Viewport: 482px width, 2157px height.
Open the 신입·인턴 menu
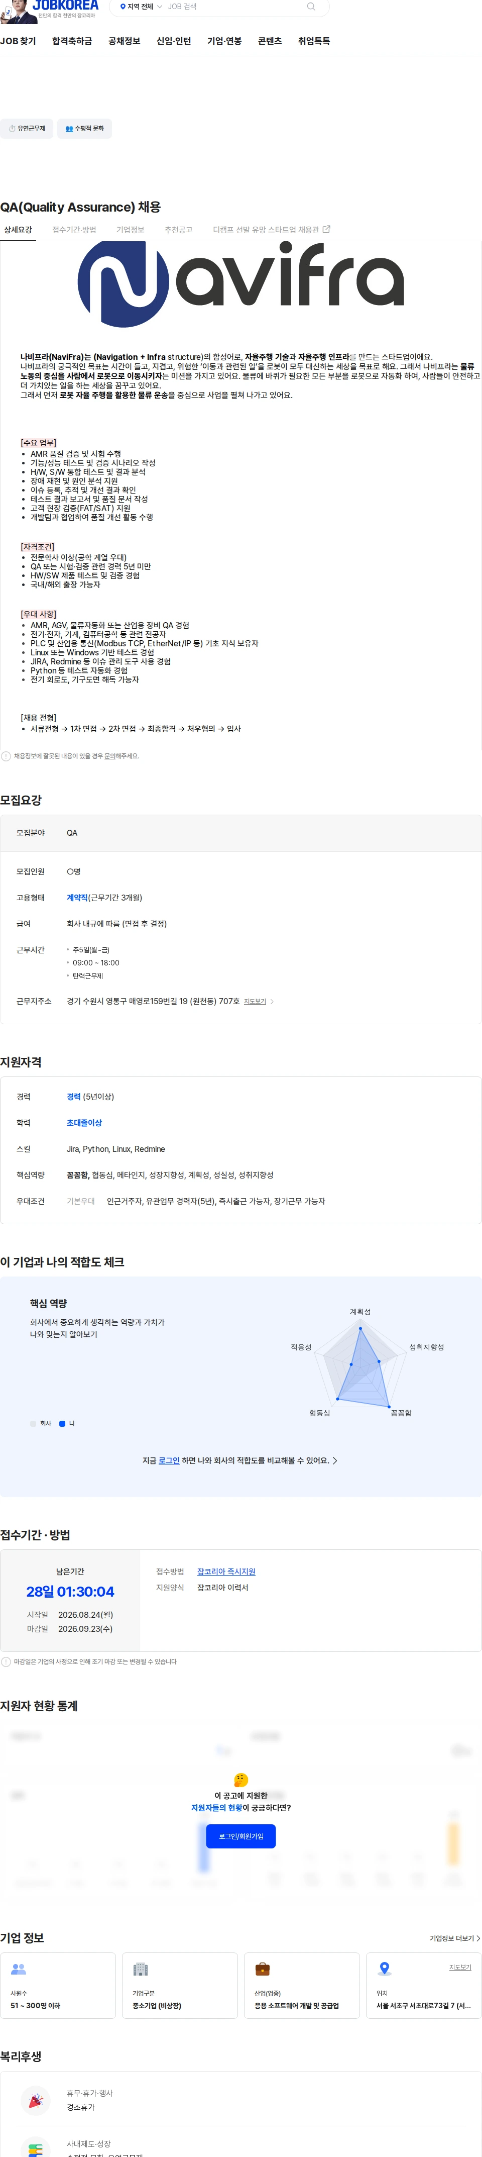[173, 41]
